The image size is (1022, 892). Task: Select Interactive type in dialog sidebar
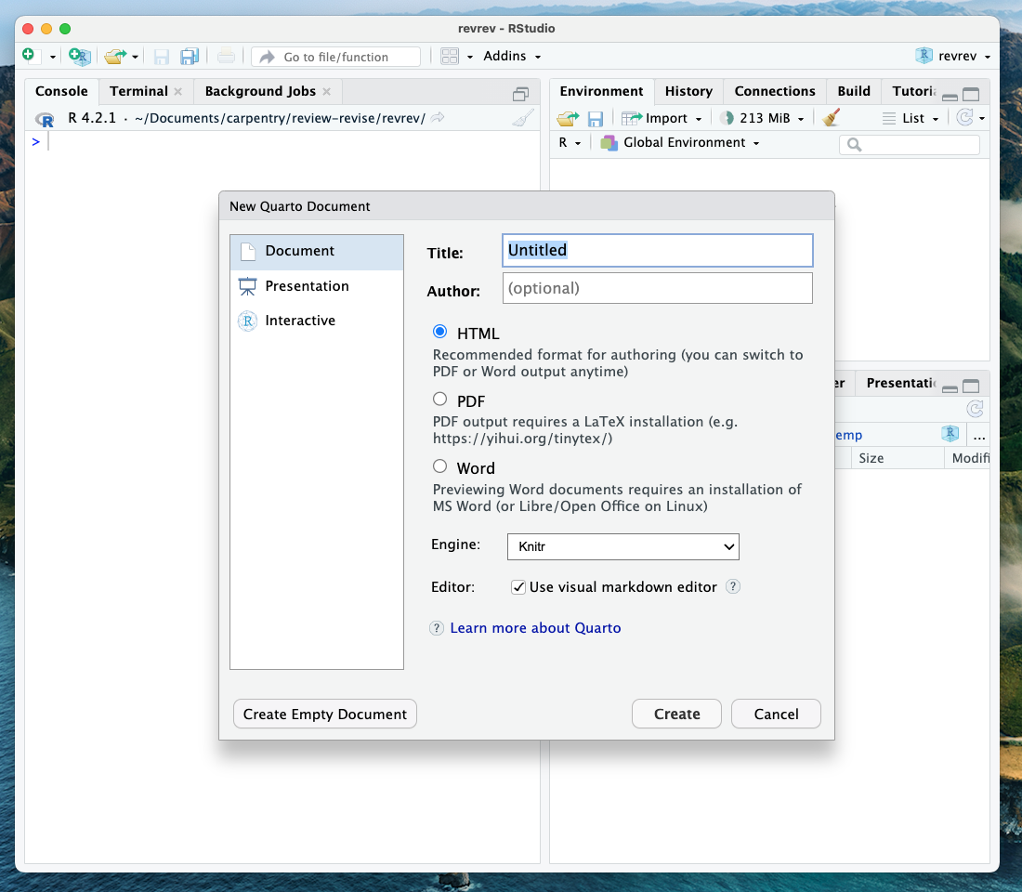pyautogui.click(x=317, y=321)
